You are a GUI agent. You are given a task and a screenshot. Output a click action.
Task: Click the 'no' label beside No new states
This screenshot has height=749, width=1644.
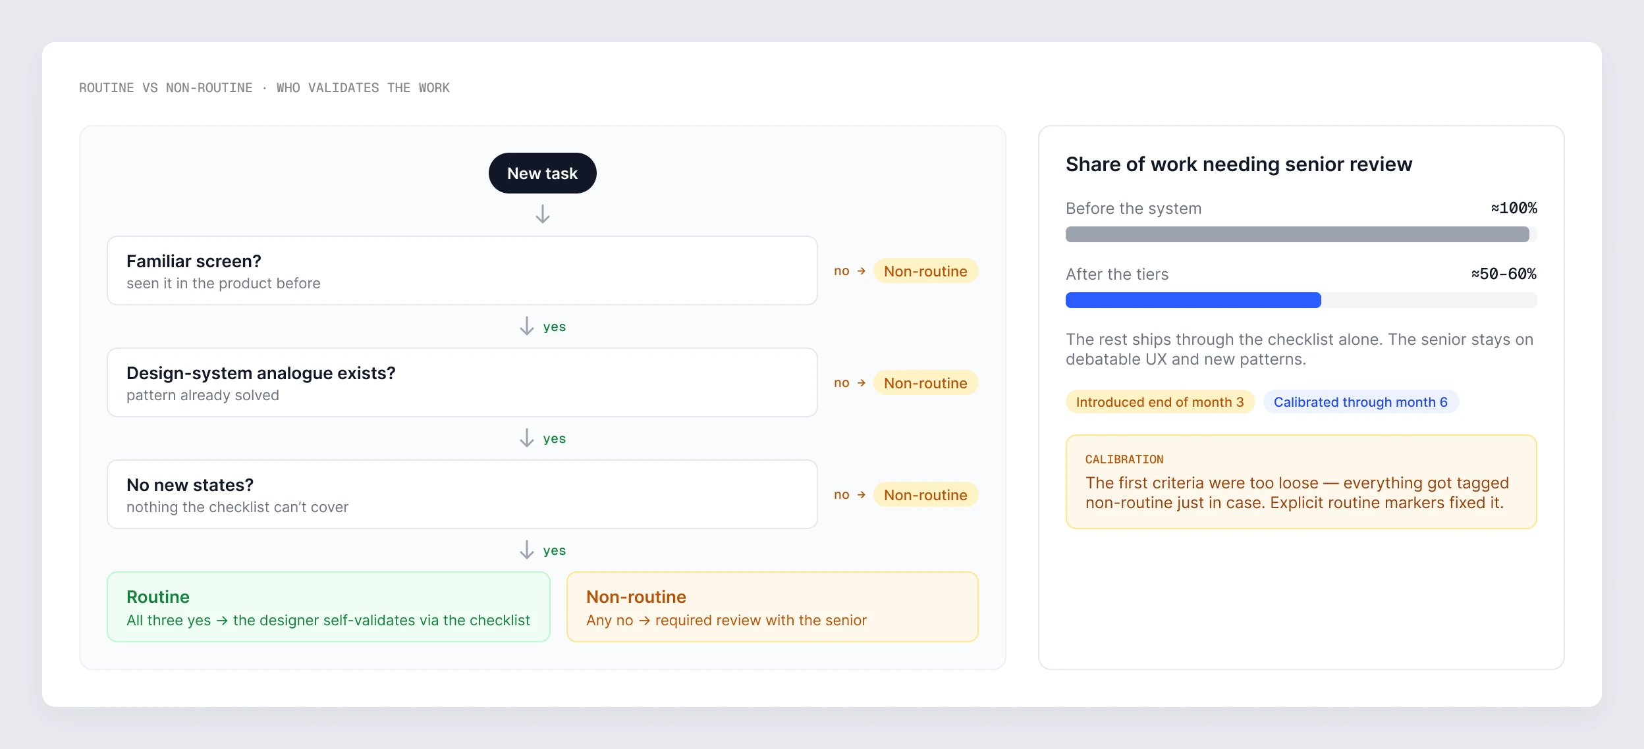coord(841,495)
